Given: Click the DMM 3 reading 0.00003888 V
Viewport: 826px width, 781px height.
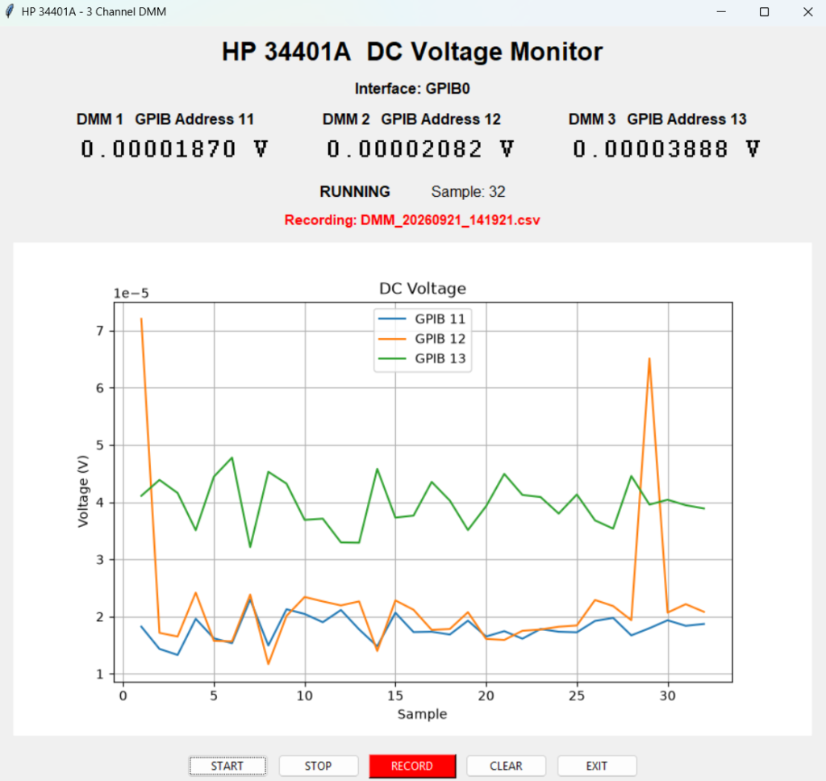Looking at the screenshot, I should coord(666,149).
